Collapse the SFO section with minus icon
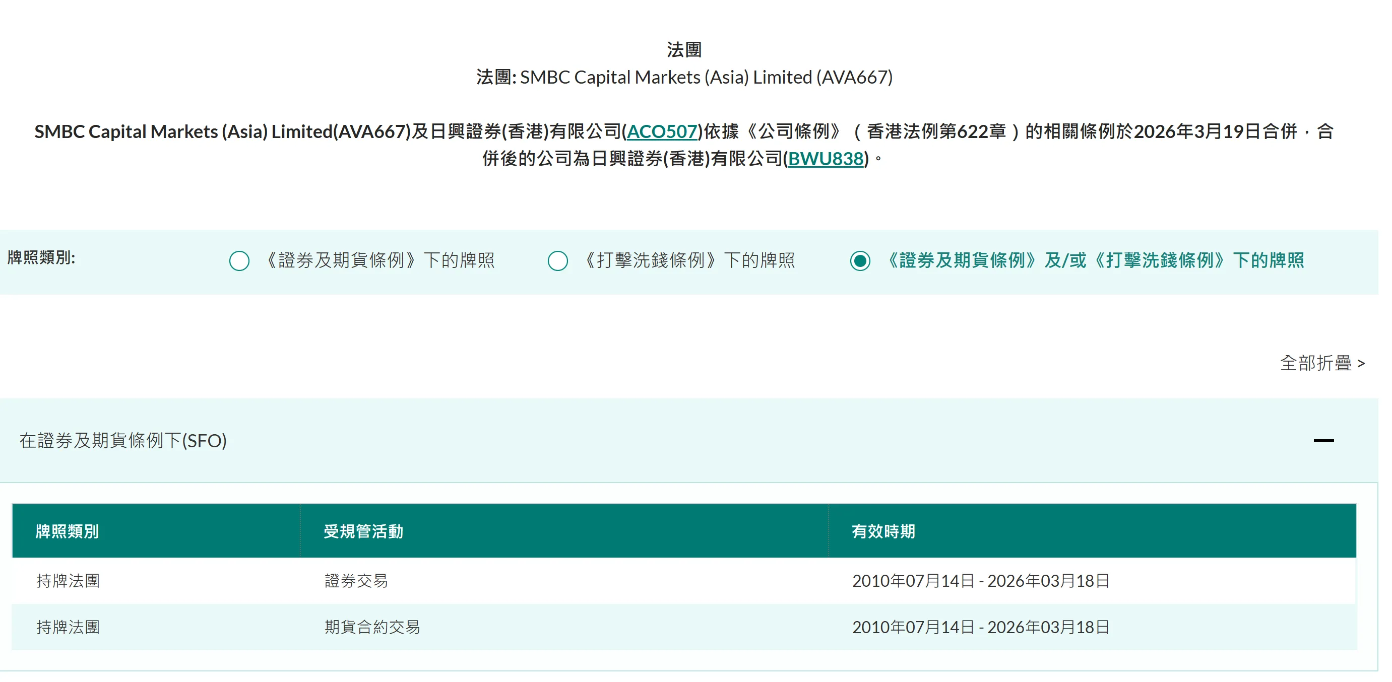The width and height of the screenshot is (1392, 682). (1323, 441)
